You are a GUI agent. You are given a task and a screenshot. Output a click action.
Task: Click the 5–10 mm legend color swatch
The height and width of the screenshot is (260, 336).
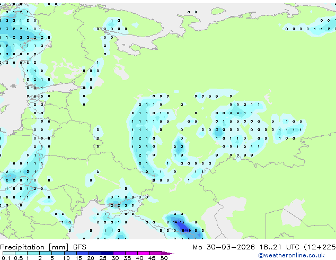58,253
